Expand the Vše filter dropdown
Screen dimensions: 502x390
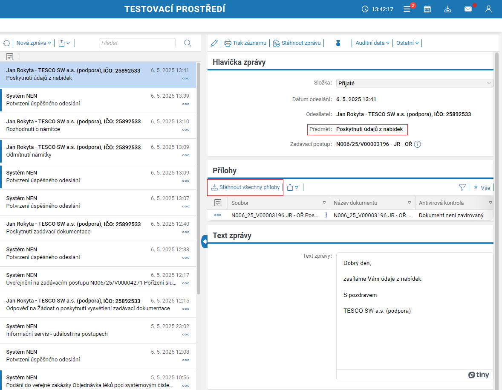point(482,187)
